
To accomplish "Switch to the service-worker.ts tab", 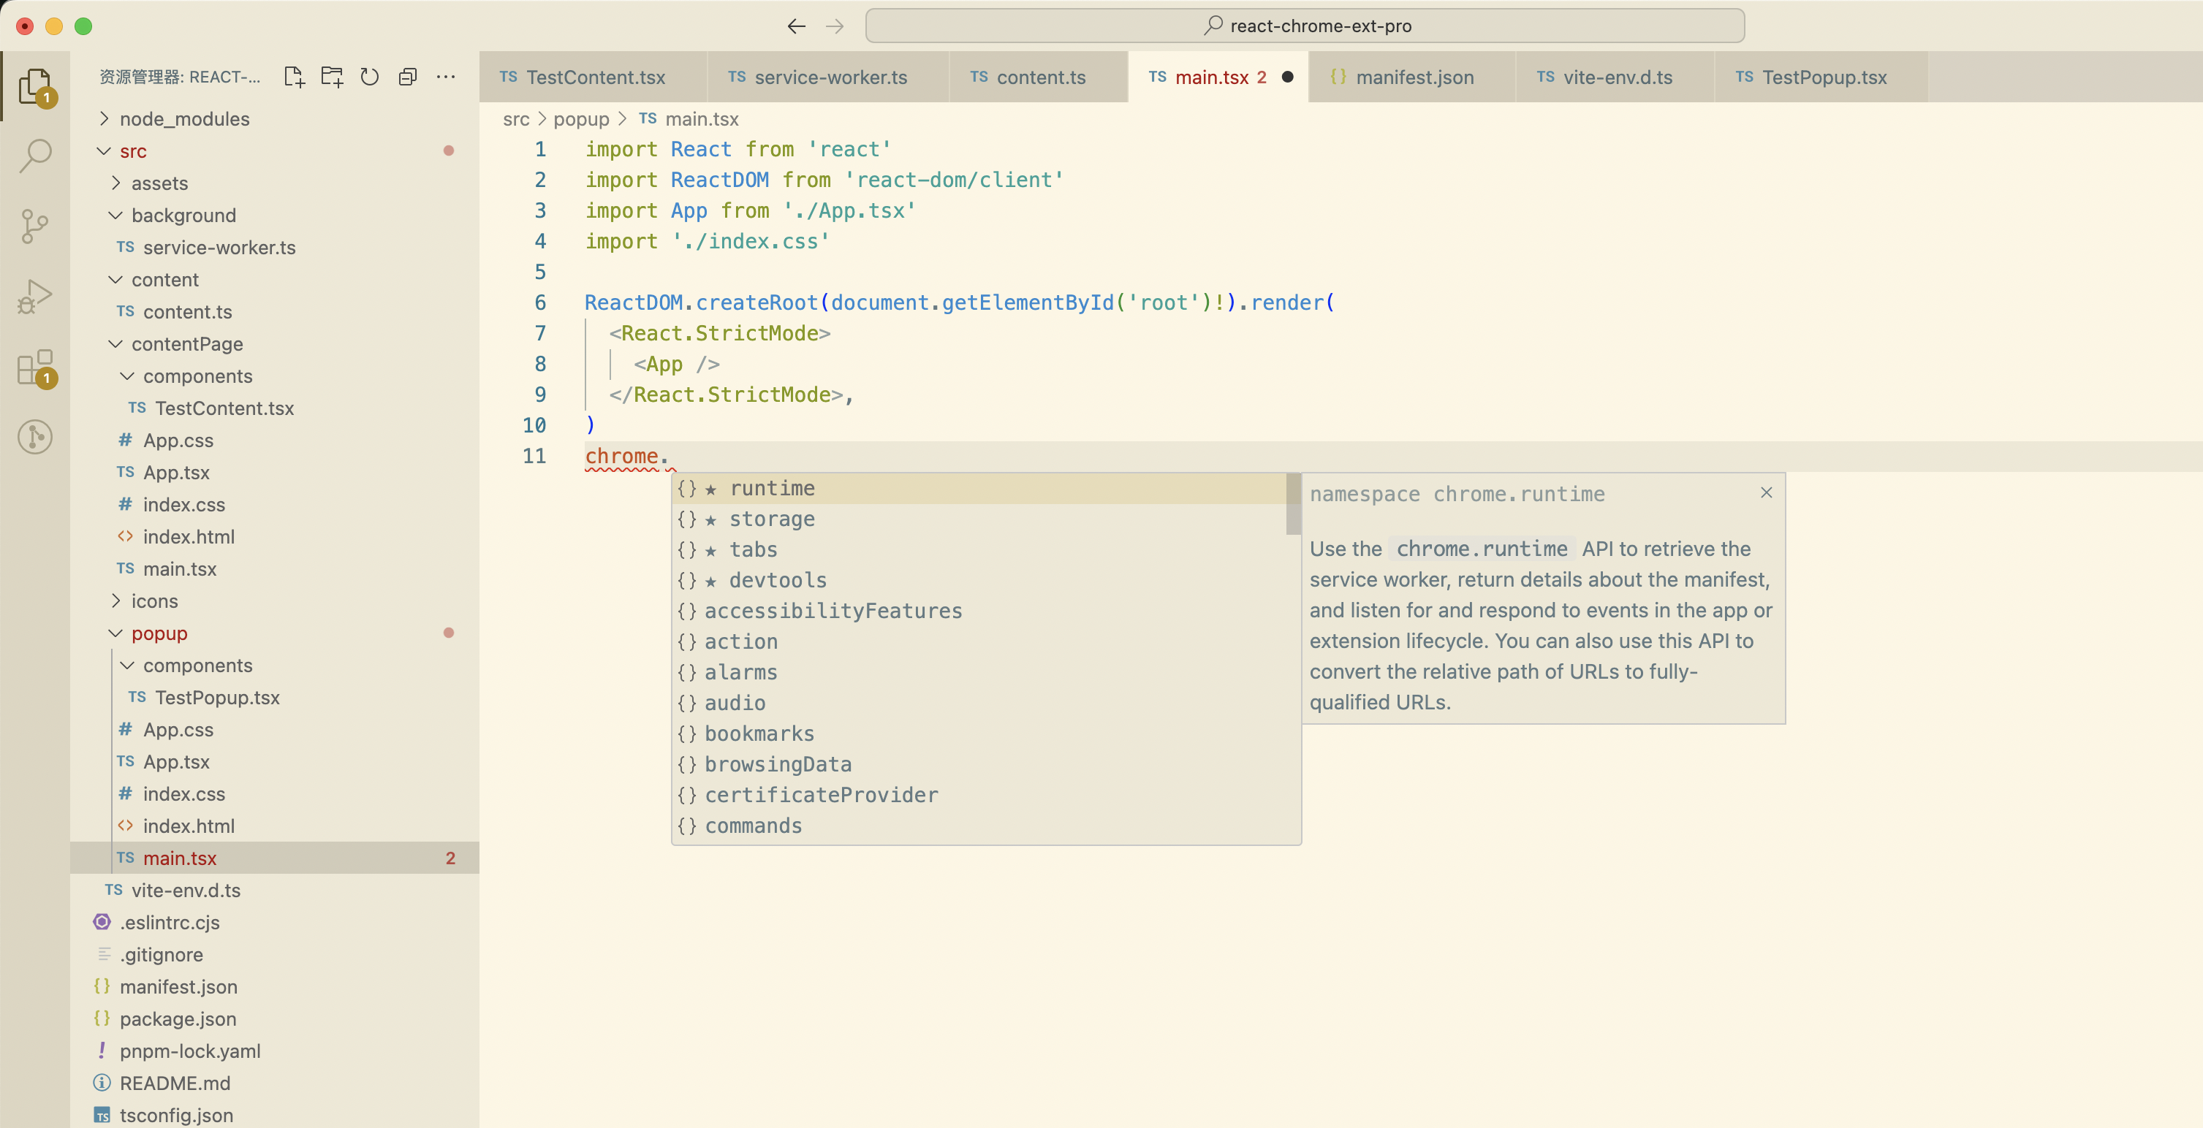I will click(x=830, y=77).
